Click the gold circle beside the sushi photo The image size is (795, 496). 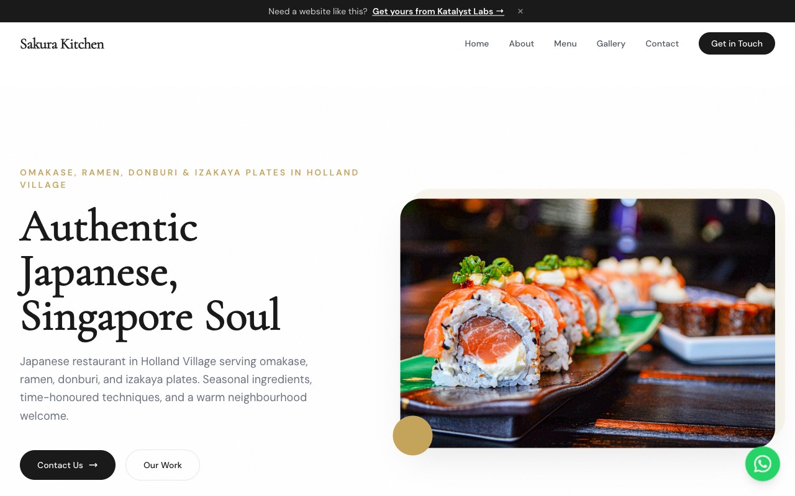[412, 435]
